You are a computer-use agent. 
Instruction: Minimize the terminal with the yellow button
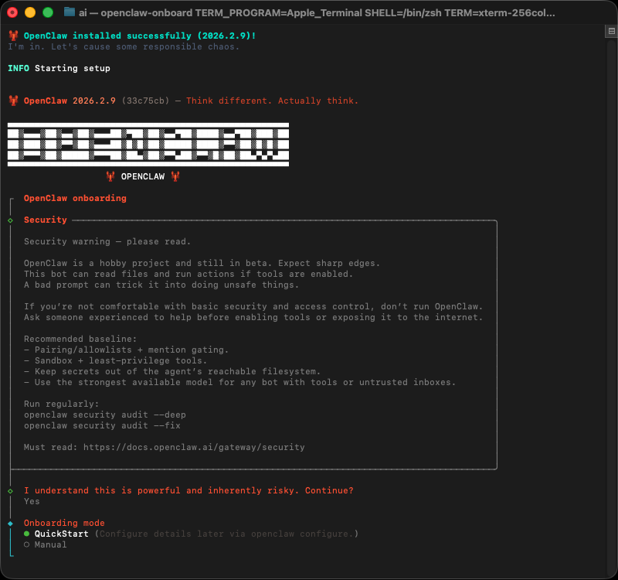(30, 13)
